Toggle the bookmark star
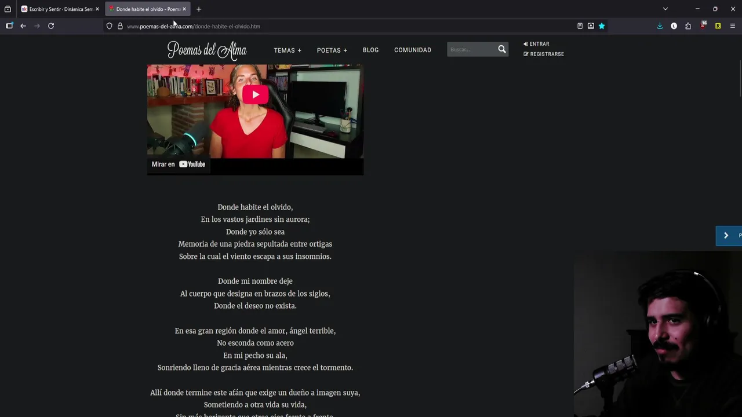The image size is (742, 417). pyautogui.click(x=602, y=26)
